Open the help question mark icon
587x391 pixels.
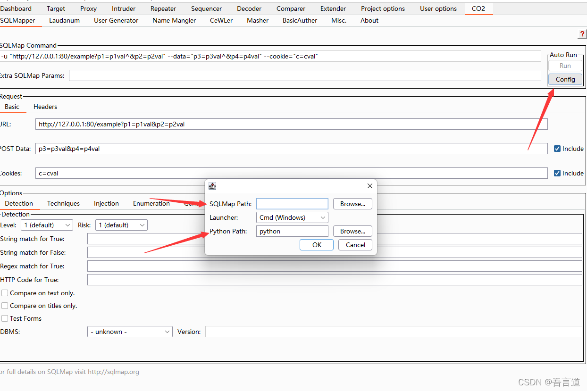click(582, 34)
